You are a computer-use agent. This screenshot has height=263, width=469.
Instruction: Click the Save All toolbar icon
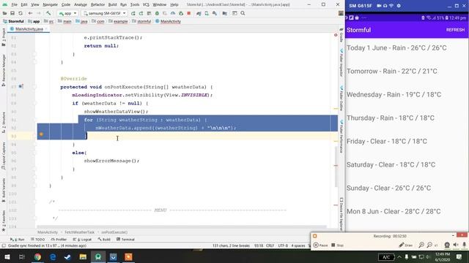[12, 13]
